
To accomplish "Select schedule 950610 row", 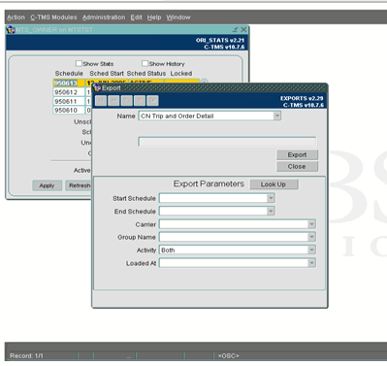I will point(69,111).
